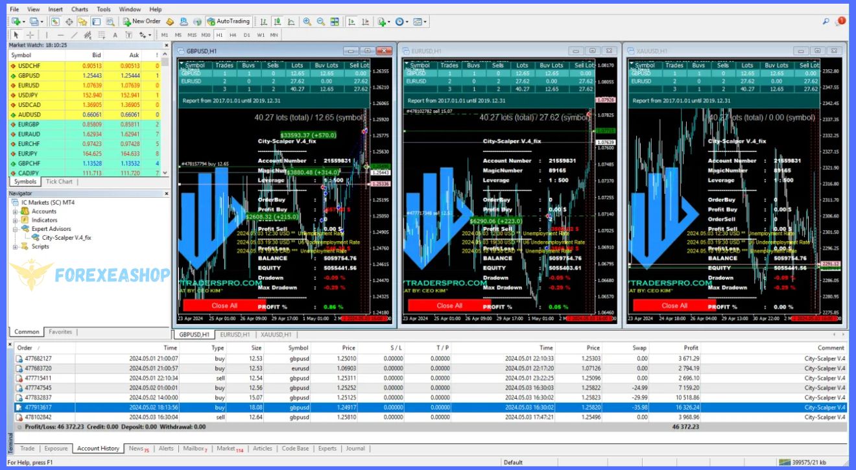
Task: Select the Fibonacci Retracement tool
Action: click(x=101, y=35)
